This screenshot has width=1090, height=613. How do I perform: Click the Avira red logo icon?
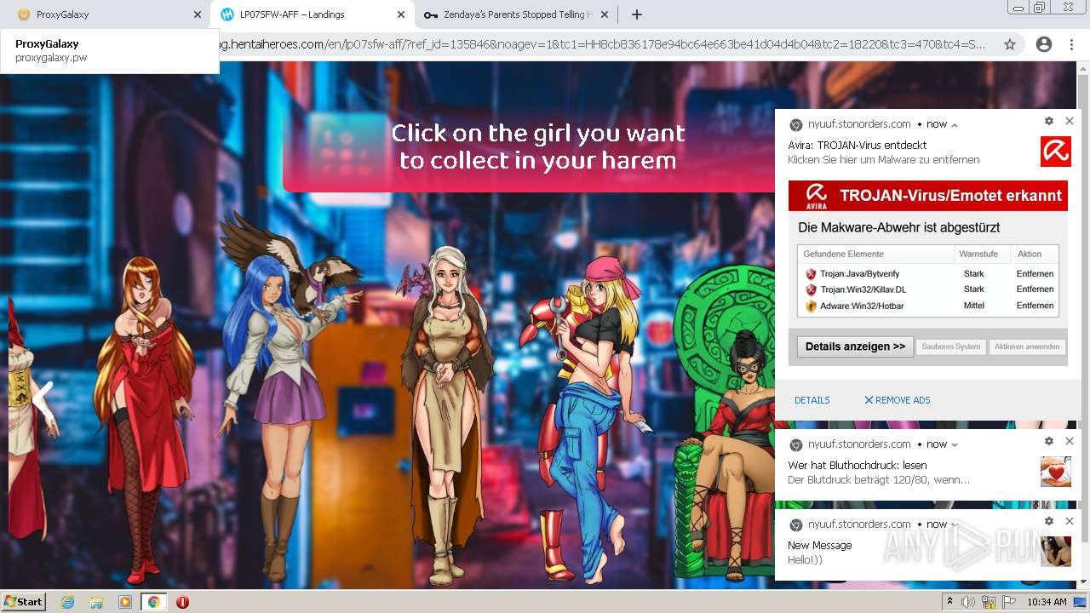pyautogui.click(x=1056, y=152)
